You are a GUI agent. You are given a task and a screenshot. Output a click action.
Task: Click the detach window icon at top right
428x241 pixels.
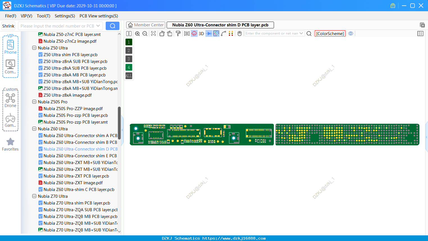[x=422, y=25]
